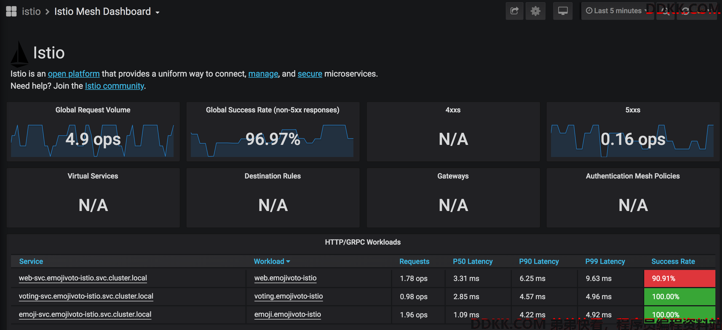The height and width of the screenshot is (330, 722).
Task: Click the Virtual Services panel title
Action: [x=93, y=176]
